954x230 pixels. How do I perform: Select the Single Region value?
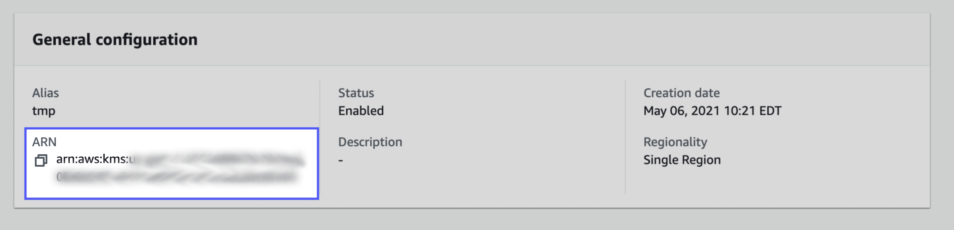pos(682,160)
